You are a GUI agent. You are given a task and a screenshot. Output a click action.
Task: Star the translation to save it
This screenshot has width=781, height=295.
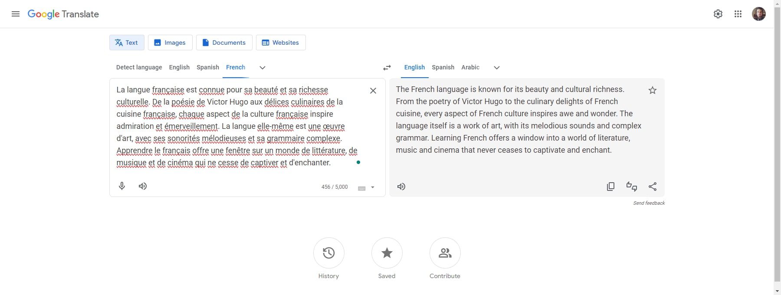click(652, 90)
